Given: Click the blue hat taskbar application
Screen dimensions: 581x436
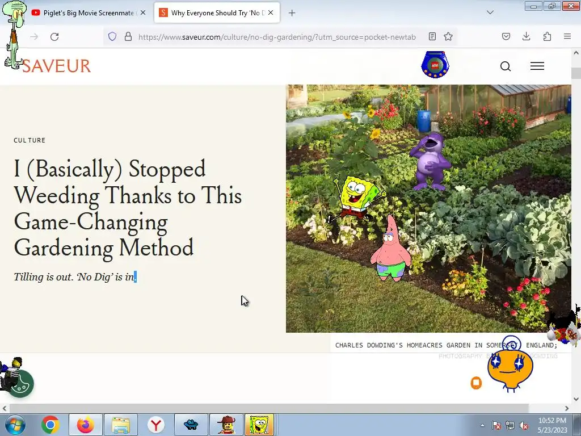Looking at the screenshot, I should (x=191, y=425).
